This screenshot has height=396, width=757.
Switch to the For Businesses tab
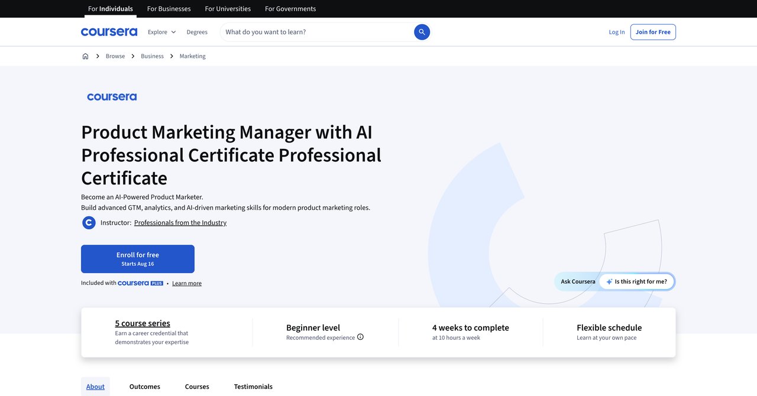169,9
